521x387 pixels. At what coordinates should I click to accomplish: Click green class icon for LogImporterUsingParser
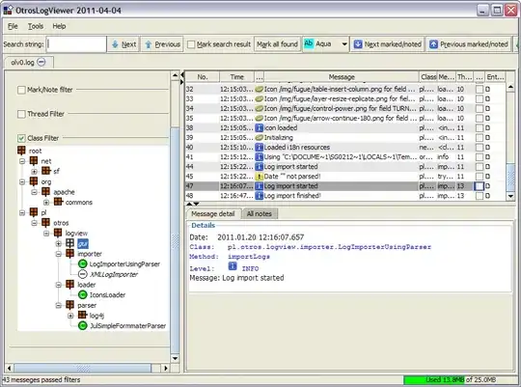(82, 264)
